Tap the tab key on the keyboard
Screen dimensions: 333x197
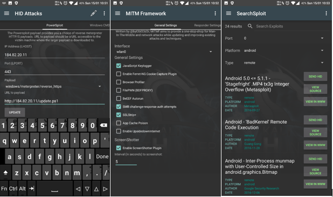pos(32,188)
